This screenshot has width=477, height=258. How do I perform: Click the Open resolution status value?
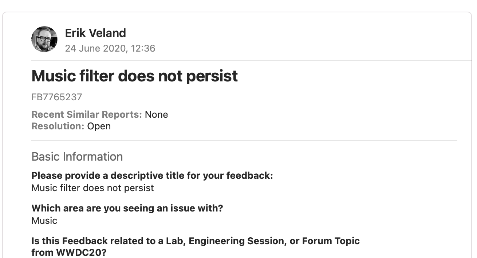click(99, 126)
